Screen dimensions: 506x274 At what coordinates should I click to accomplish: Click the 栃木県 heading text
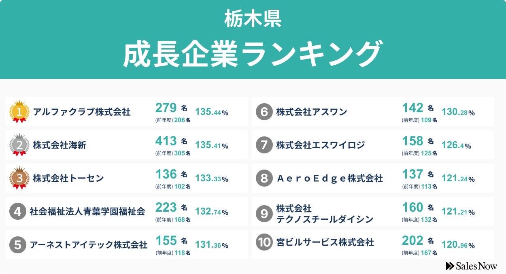point(253,19)
